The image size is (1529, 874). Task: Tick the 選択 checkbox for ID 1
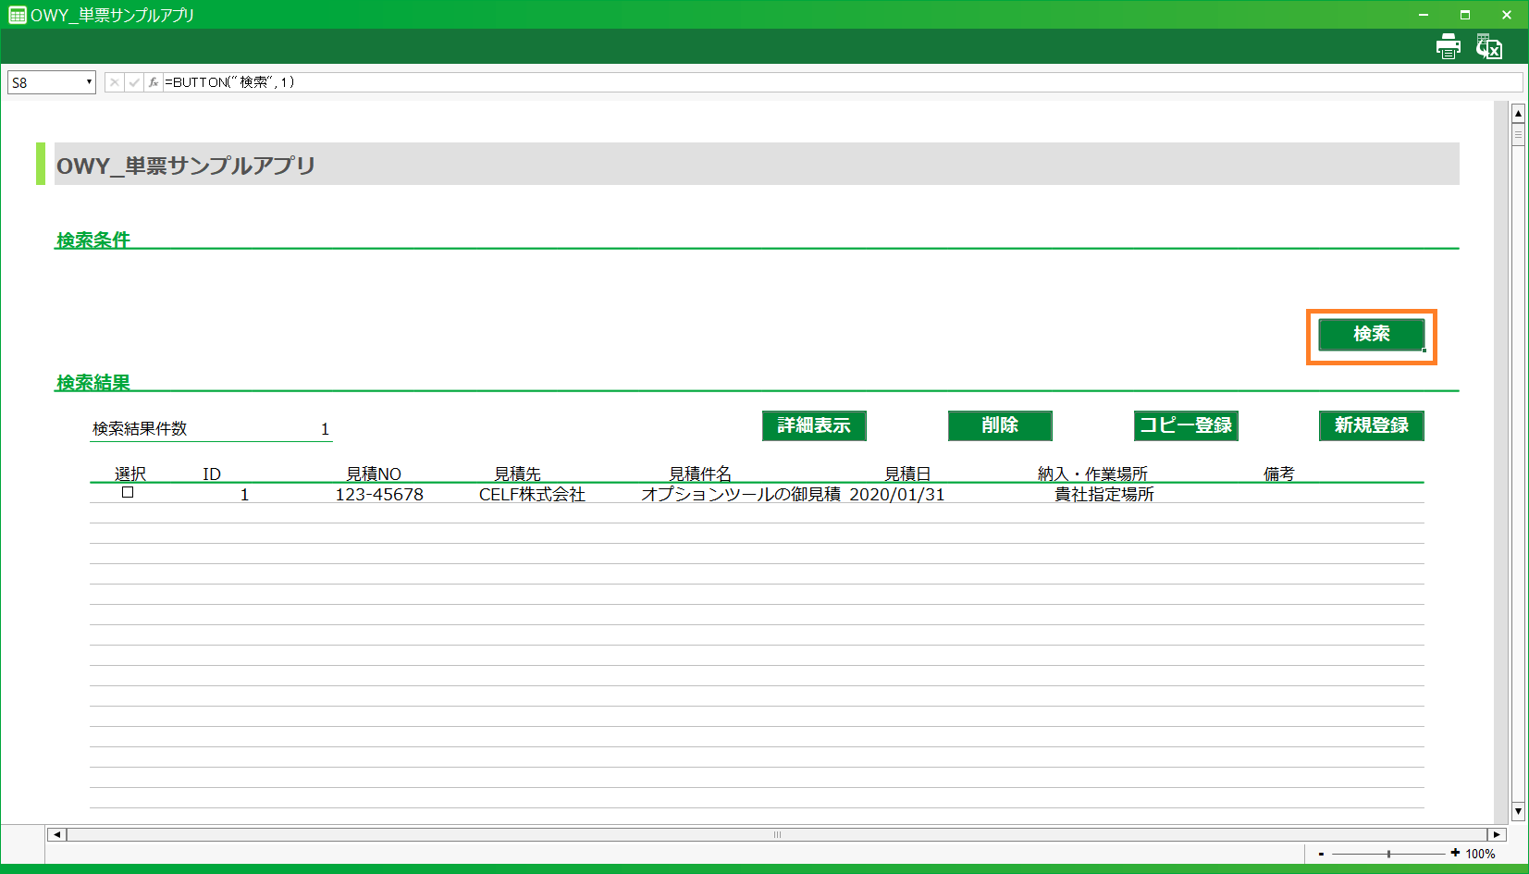[128, 492]
